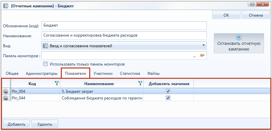This screenshot has height=131, width=272.
Task: Open the Статистика tab
Action: (130, 73)
